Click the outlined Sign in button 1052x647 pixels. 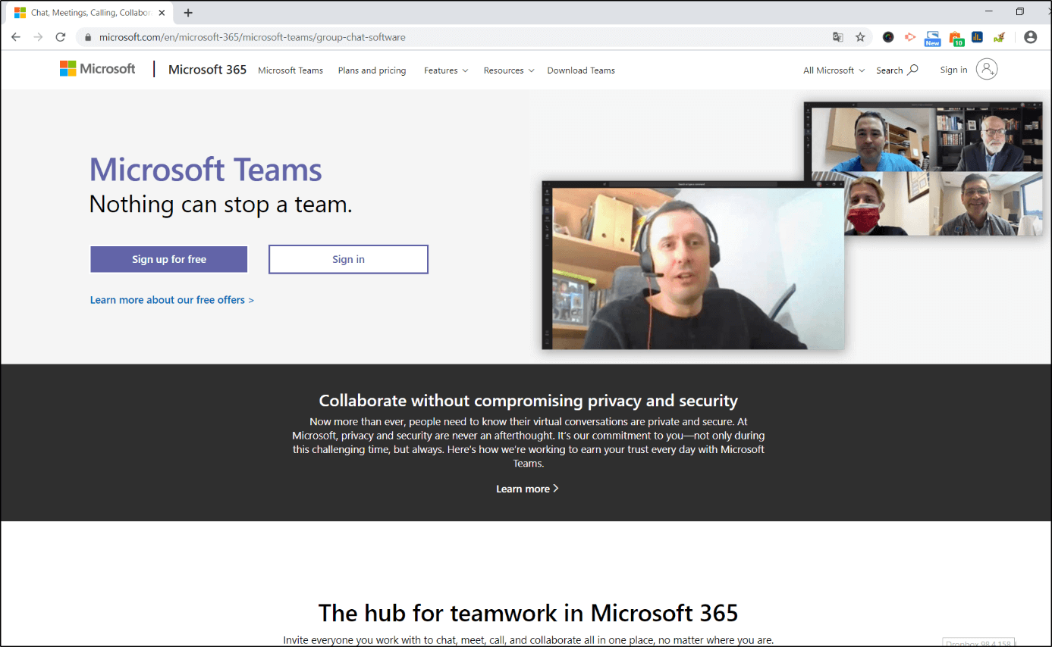(348, 259)
